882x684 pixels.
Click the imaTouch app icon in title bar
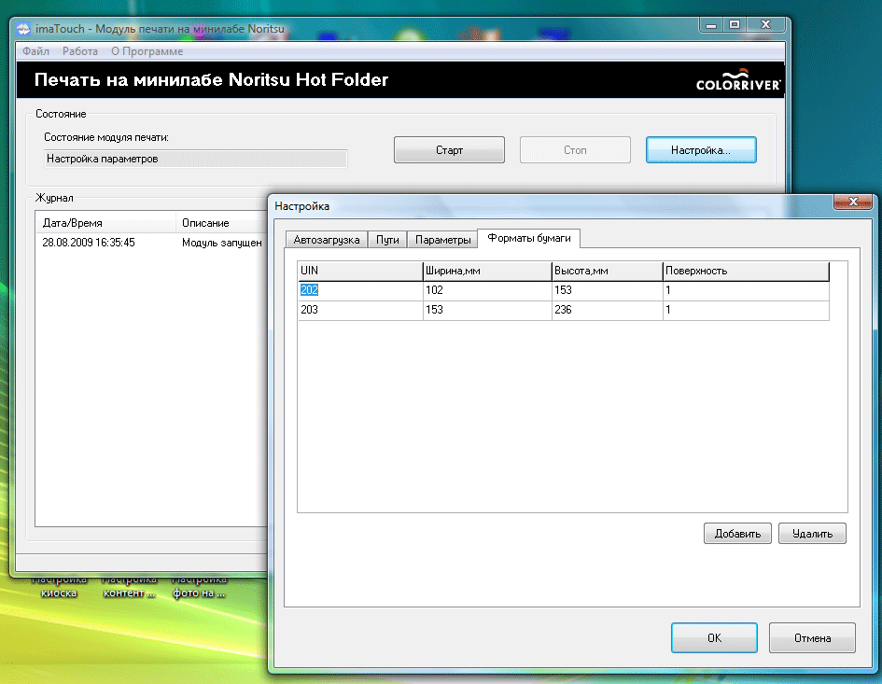24,30
